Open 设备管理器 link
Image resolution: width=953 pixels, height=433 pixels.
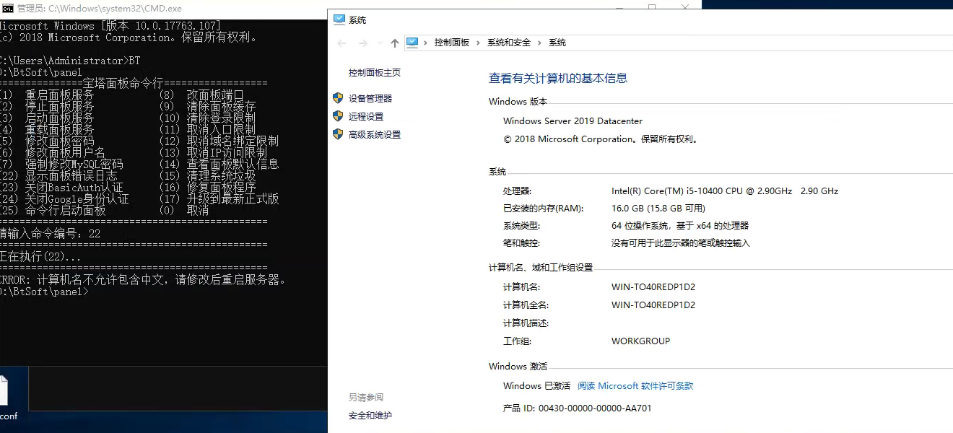click(370, 99)
